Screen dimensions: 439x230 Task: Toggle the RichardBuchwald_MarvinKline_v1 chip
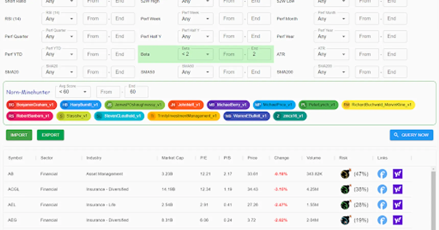pyautogui.click(x=378, y=105)
